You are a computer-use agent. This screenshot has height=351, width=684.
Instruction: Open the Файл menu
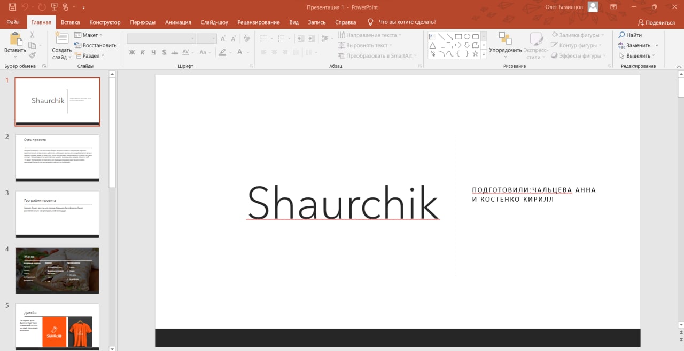coord(13,22)
